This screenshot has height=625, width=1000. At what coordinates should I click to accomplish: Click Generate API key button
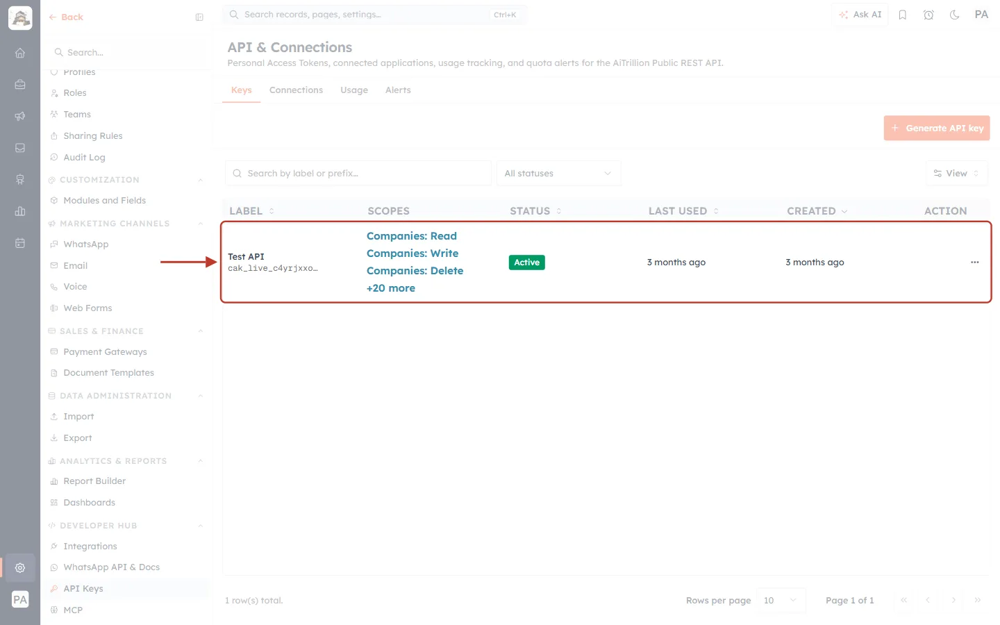point(936,128)
